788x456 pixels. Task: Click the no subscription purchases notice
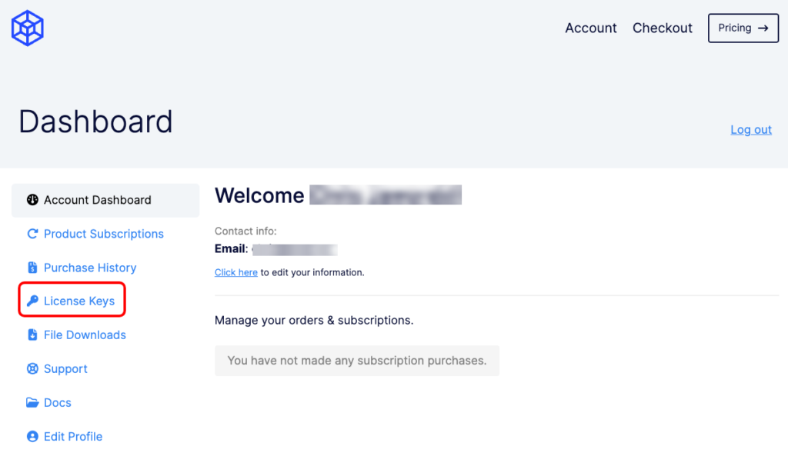(x=357, y=361)
